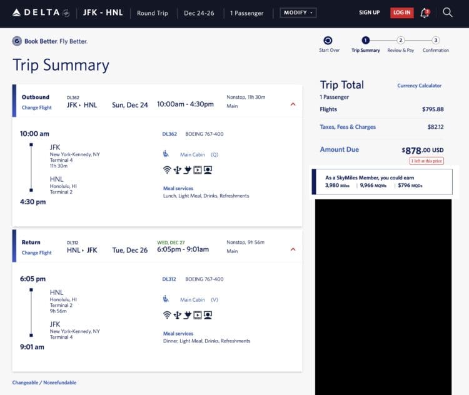
Task: Click outbound Meal services heading
Action: pyautogui.click(x=178, y=188)
